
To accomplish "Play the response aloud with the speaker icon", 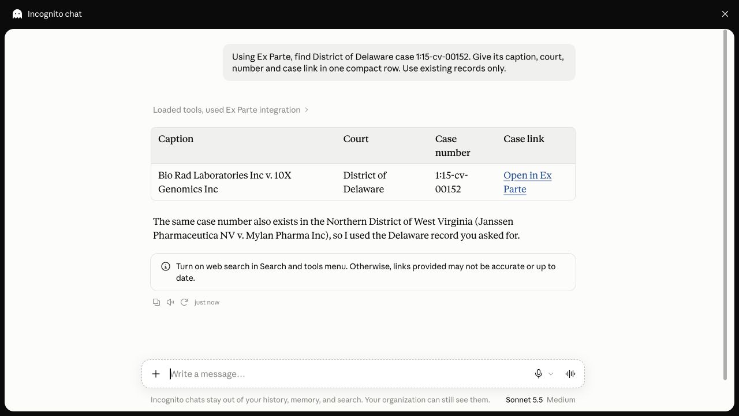I will (x=170, y=302).
